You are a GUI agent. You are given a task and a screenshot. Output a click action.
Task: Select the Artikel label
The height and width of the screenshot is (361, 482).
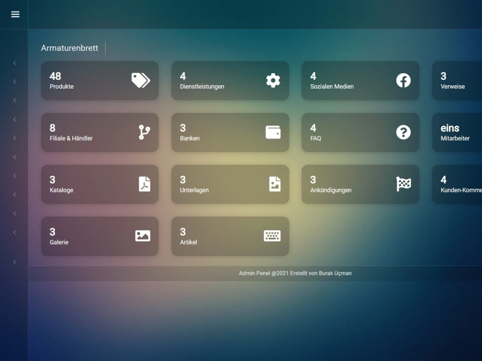coord(188,242)
